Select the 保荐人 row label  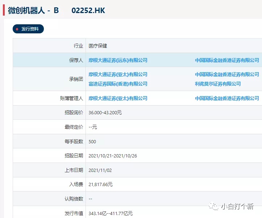pyautogui.click(x=76, y=60)
